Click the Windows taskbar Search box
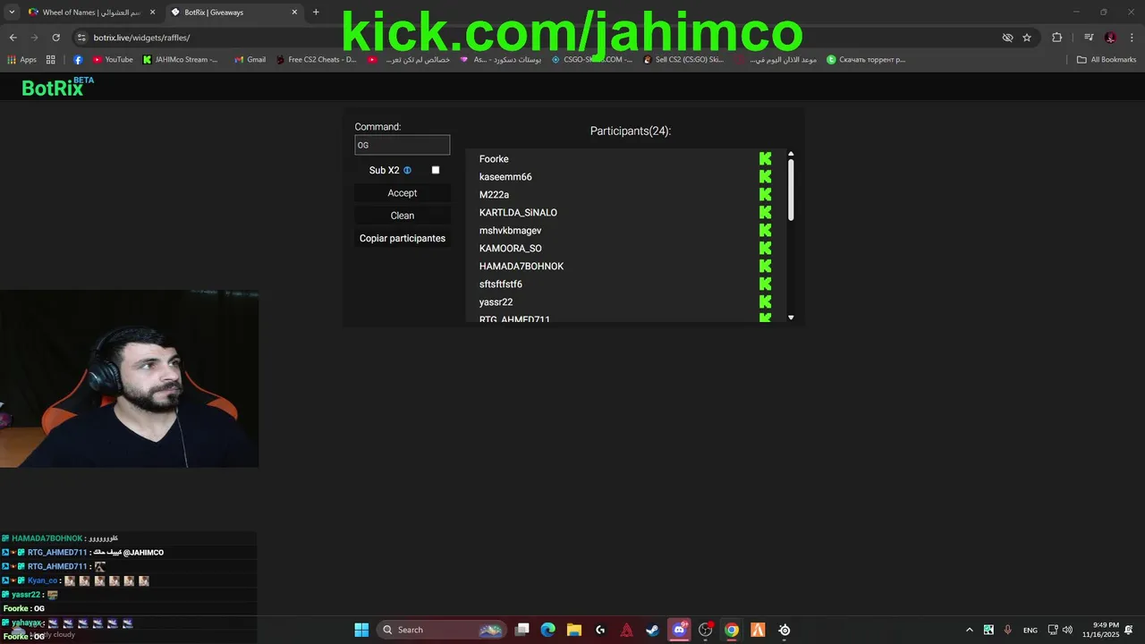This screenshot has height=644, width=1145. tap(442, 630)
